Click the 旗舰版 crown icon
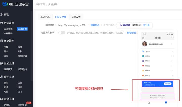This screenshot has width=182, height=107. coord(121,25)
